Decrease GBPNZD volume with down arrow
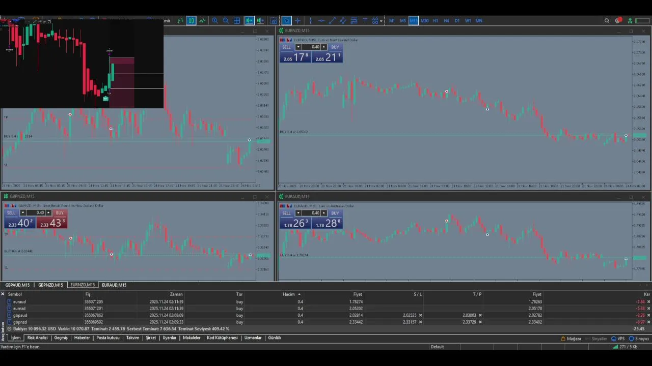 [x=23, y=213]
